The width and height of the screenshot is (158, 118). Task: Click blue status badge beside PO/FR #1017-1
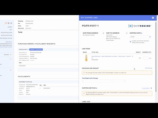pos(36,49)
